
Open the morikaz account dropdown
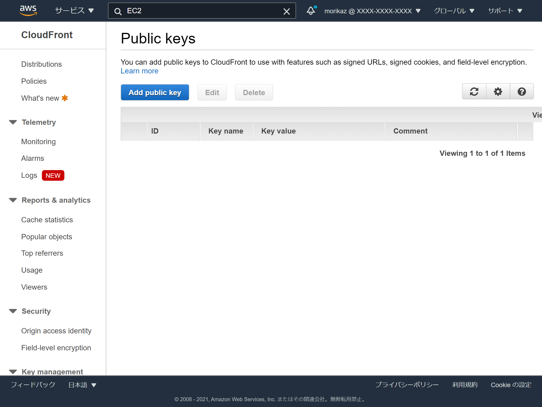371,11
